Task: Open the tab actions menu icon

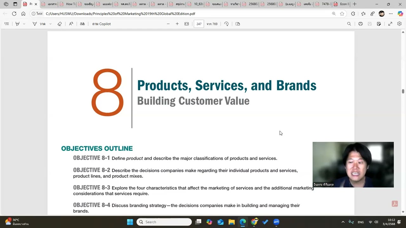Action: 15,4
